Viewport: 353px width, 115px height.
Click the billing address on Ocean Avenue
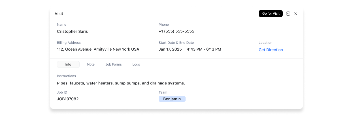point(98,49)
